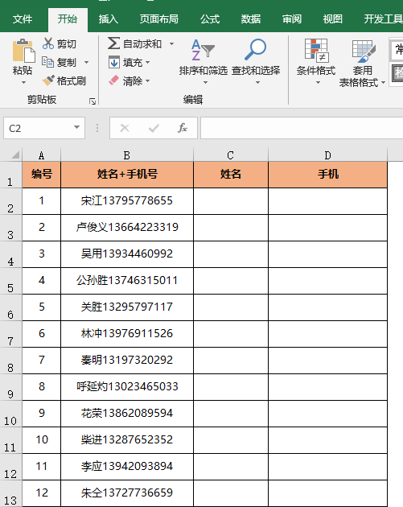The height and width of the screenshot is (507, 403).
Task: Click the Copy icon
Action: coord(47,62)
